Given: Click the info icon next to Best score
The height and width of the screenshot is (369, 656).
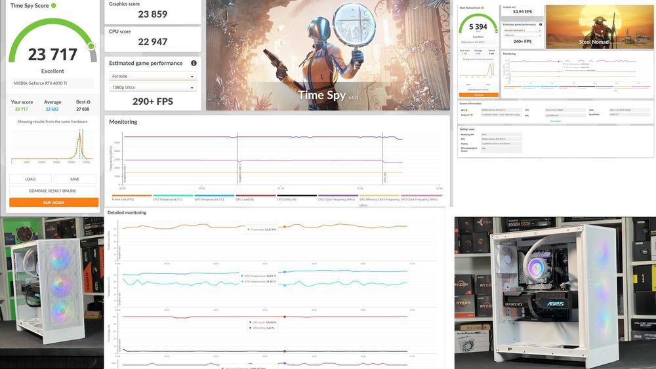Looking at the screenshot, I should point(89,102).
